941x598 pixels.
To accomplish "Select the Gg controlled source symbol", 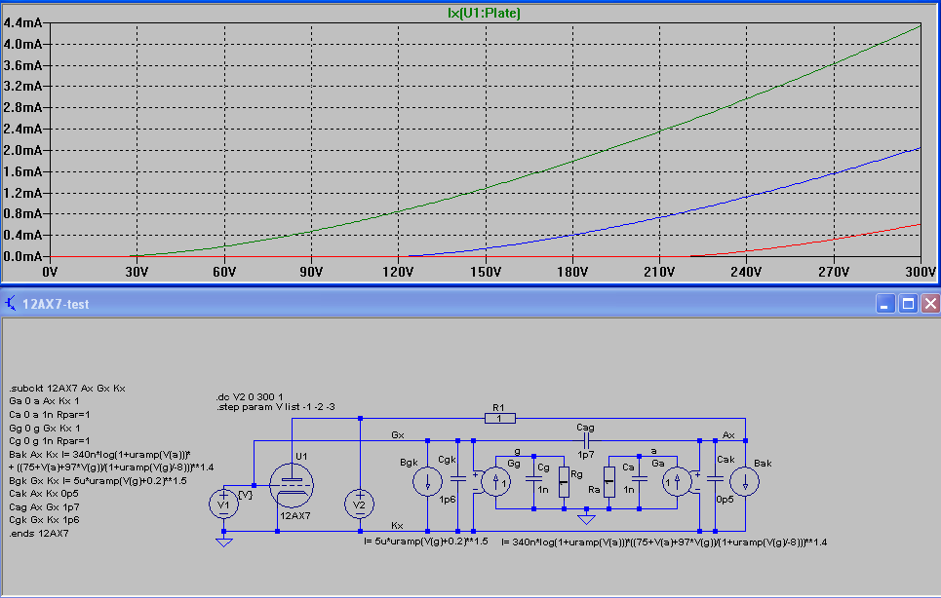I will (495, 482).
